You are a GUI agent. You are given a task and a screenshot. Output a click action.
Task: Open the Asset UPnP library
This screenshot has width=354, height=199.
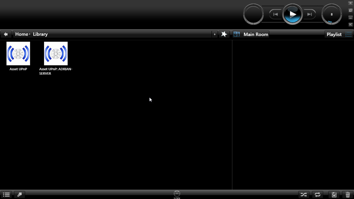18,54
